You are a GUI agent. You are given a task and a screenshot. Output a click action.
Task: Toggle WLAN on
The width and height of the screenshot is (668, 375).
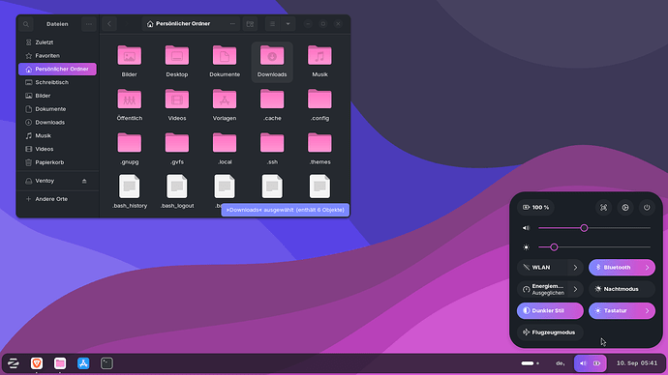pyautogui.click(x=542, y=268)
